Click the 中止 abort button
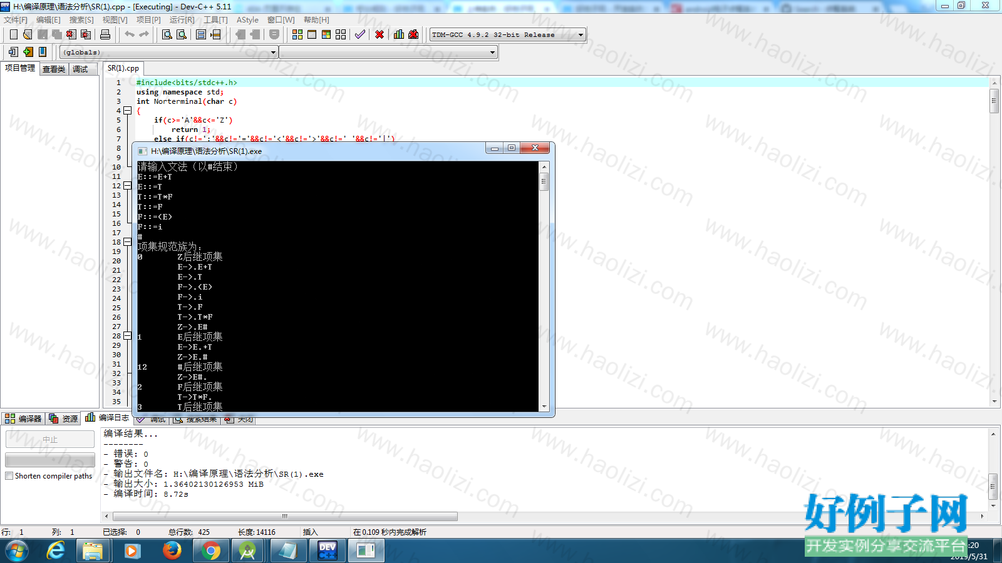Image resolution: width=1002 pixels, height=563 pixels. 50,440
